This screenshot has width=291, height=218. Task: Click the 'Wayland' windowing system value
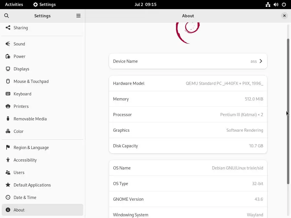point(255,215)
